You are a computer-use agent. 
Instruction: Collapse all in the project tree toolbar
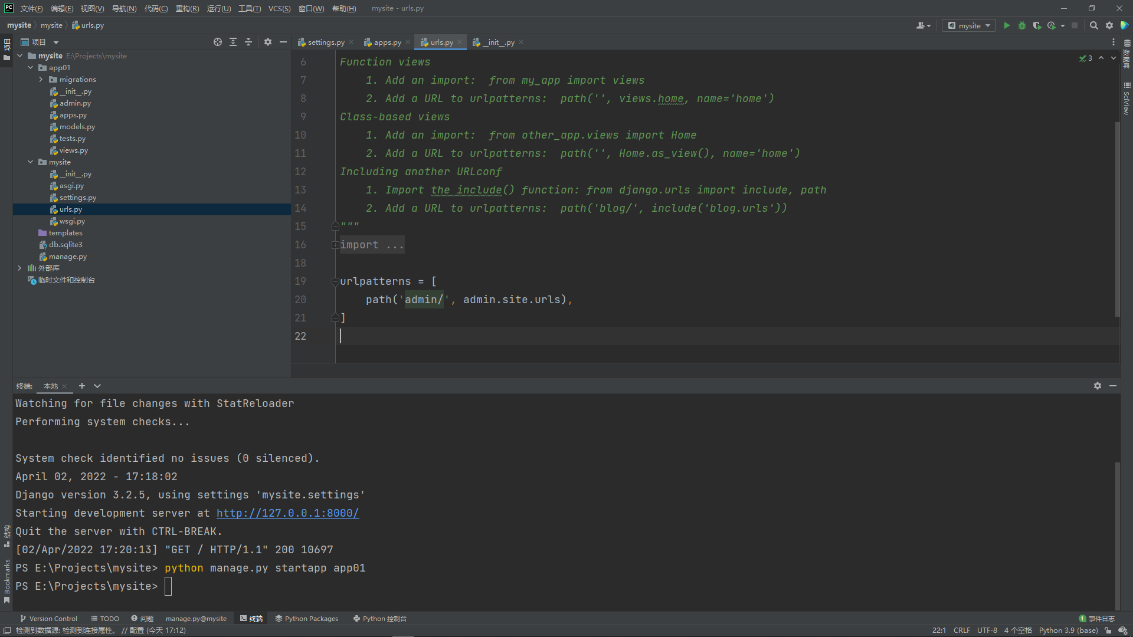(x=248, y=42)
